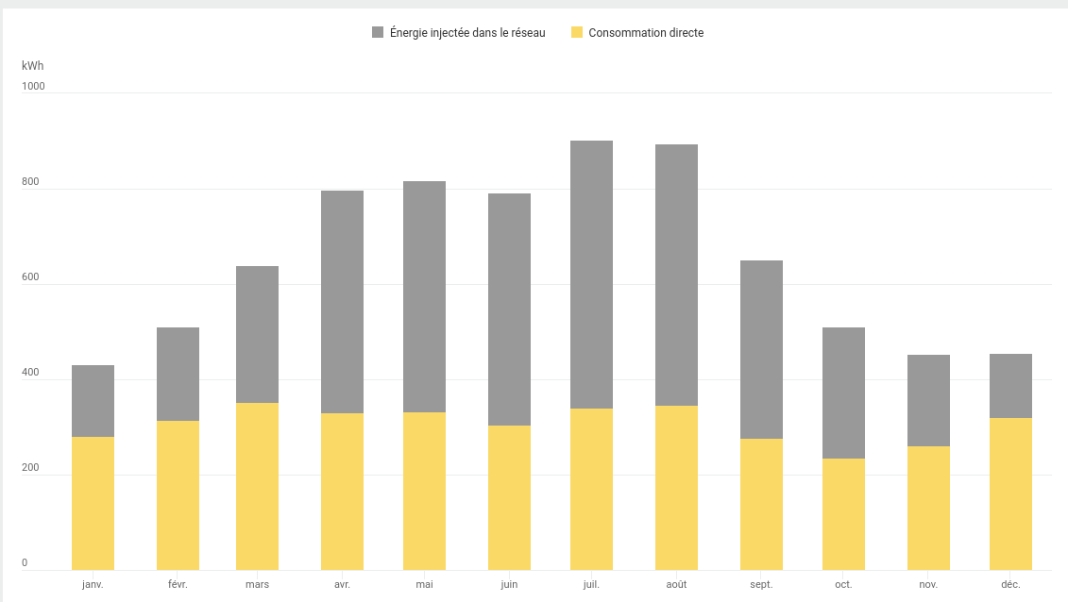Click the gray portion of the nov. bar

click(x=928, y=400)
